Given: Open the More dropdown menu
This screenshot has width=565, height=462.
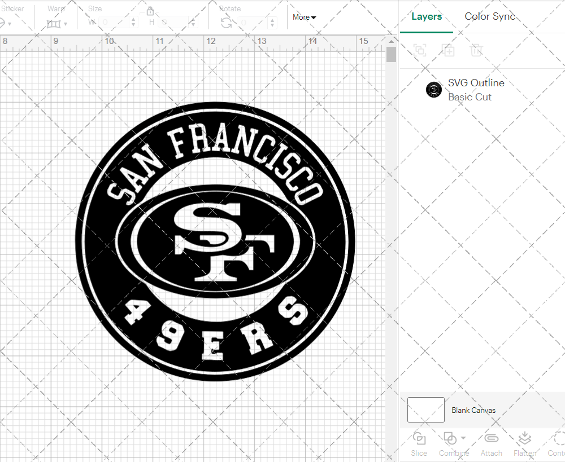Looking at the screenshot, I should 304,17.
